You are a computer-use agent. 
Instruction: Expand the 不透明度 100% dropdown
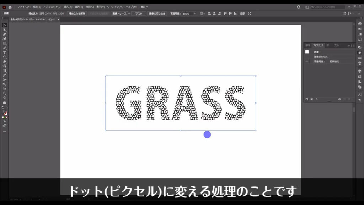[x=194, y=14]
